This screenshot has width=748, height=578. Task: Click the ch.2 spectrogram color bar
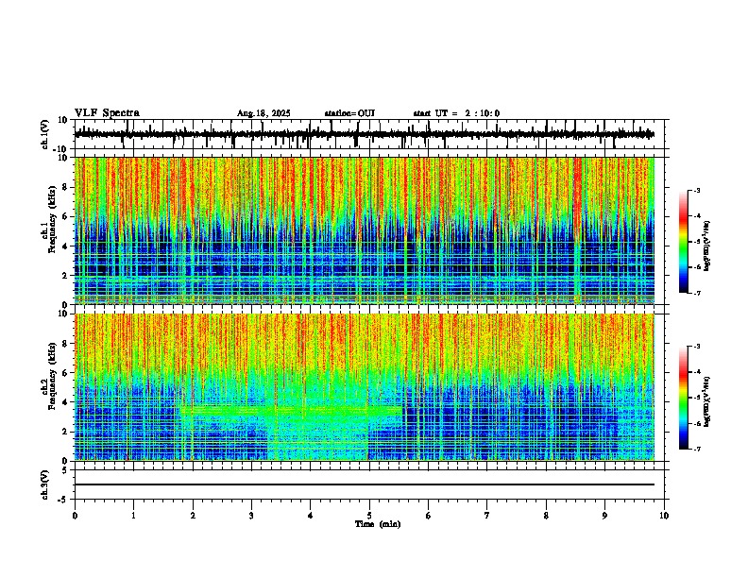(x=683, y=398)
